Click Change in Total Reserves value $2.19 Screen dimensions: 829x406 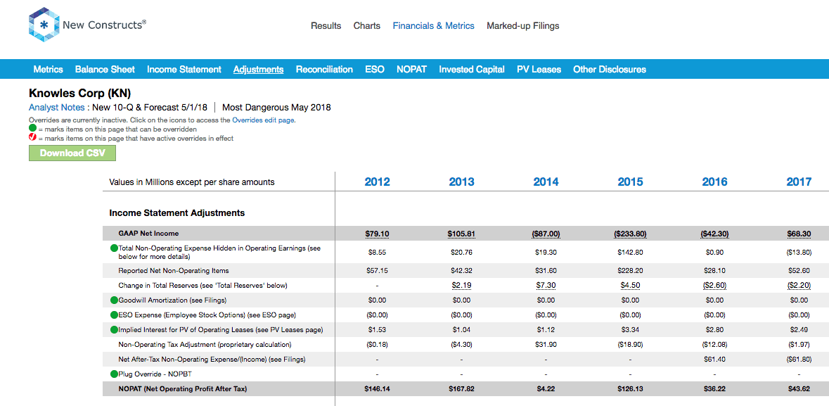pyautogui.click(x=461, y=285)
